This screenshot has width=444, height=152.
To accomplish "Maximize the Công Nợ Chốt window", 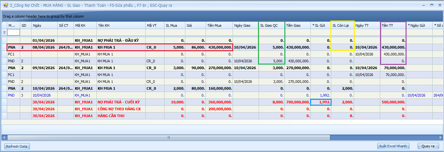I will 431,5.
